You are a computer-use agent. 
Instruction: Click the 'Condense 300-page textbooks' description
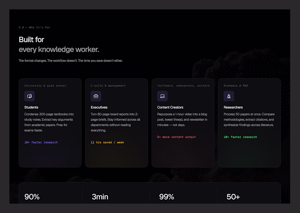coord(49,122)
